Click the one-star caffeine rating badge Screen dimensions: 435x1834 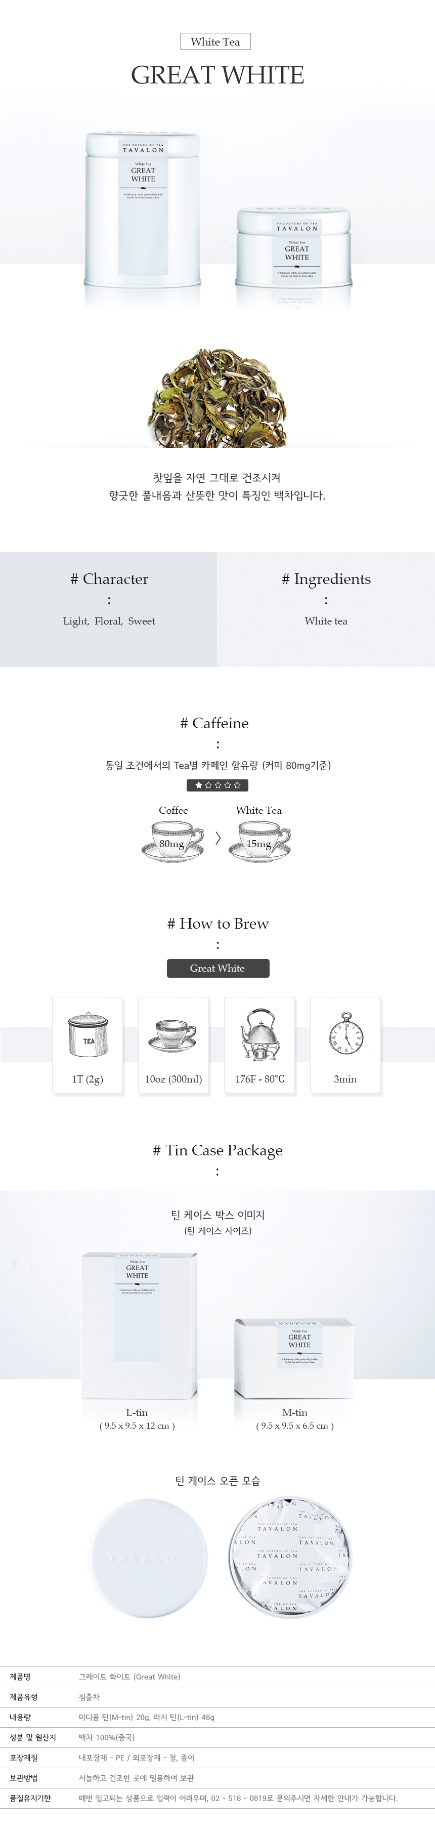tap(217, 785)
